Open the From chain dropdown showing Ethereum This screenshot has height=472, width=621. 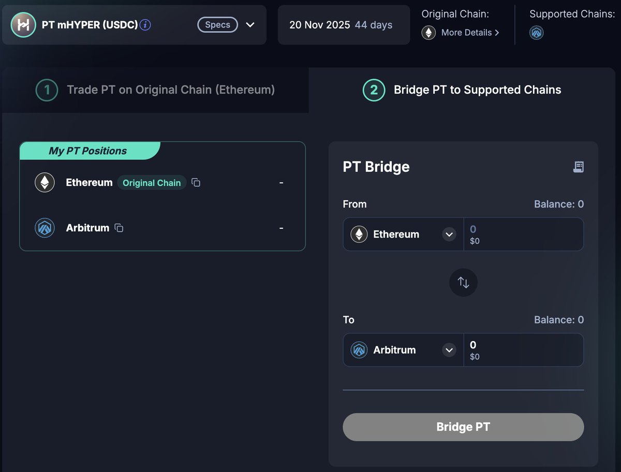[x=403, y=234]
